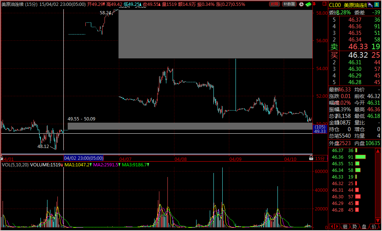The height and width of the screenshot is (231, 382).
Task: Click the MA3:9186.7 indicator value
Action: [134, 165]
